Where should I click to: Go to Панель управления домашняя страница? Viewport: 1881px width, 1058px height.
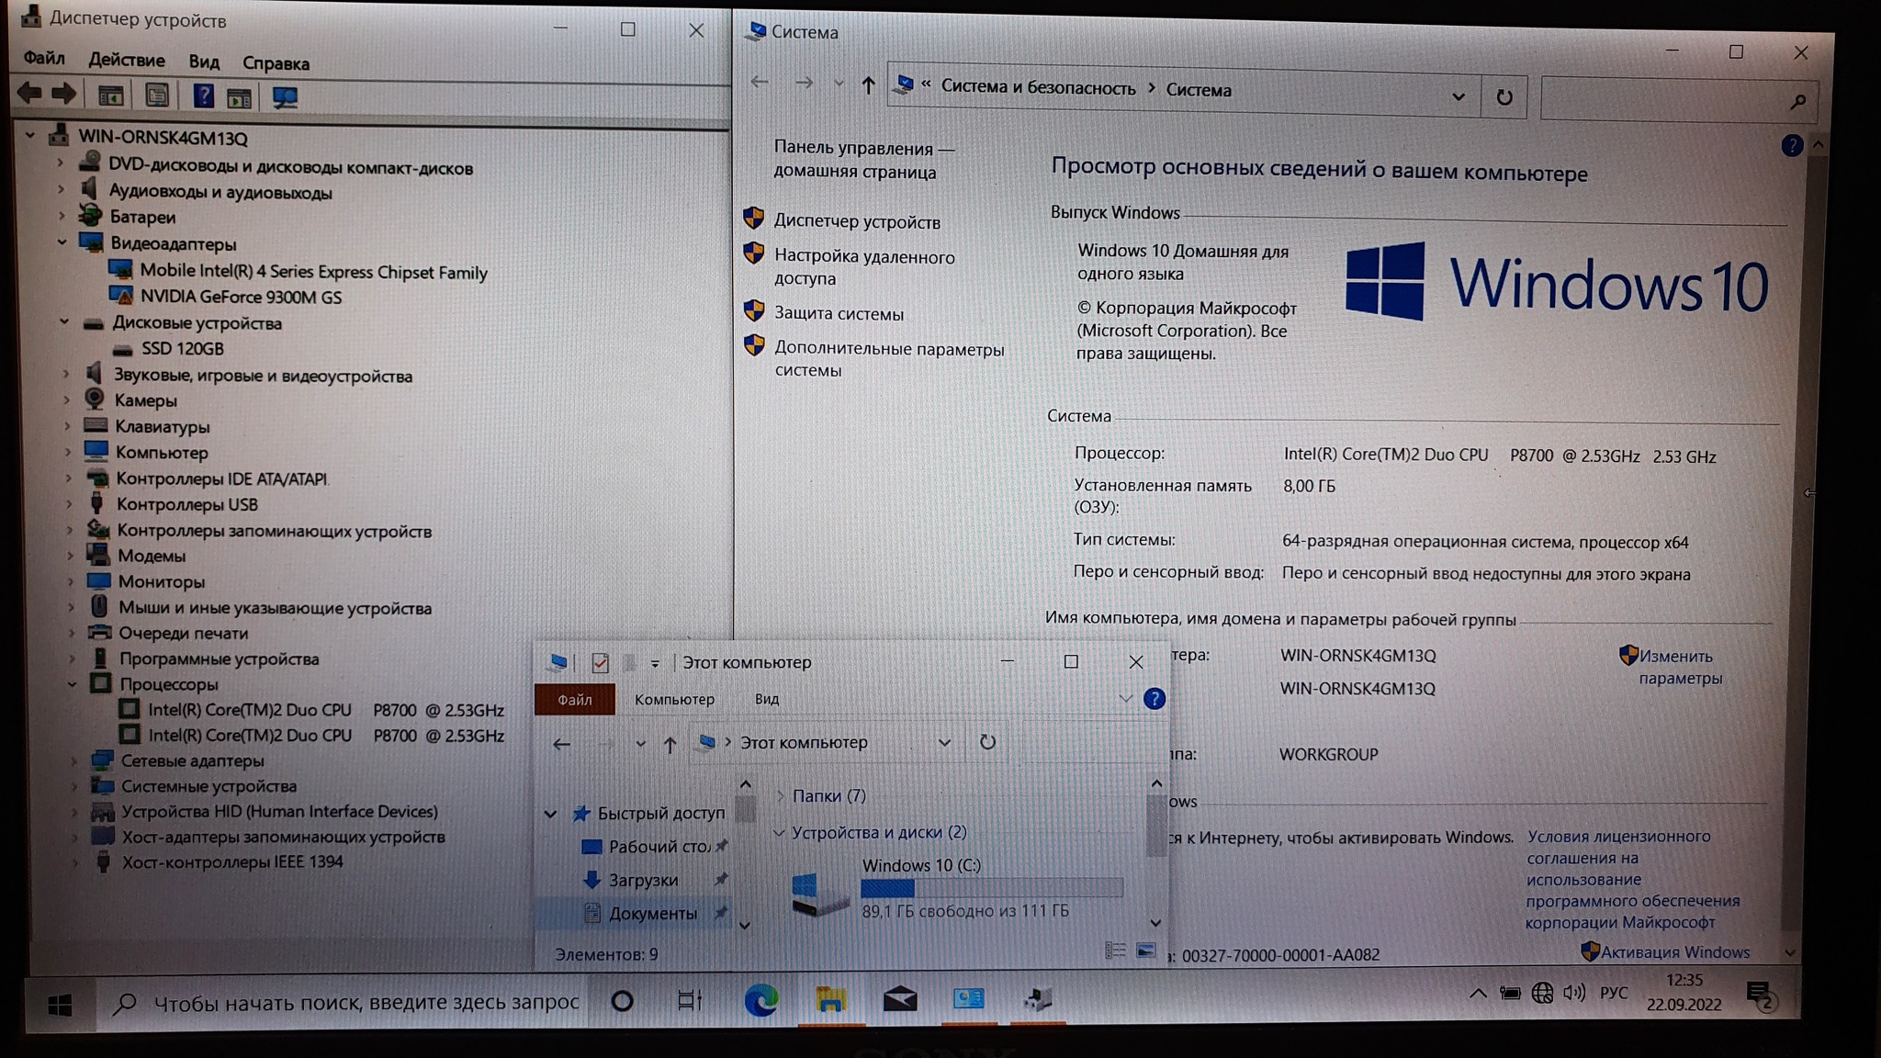863,160
